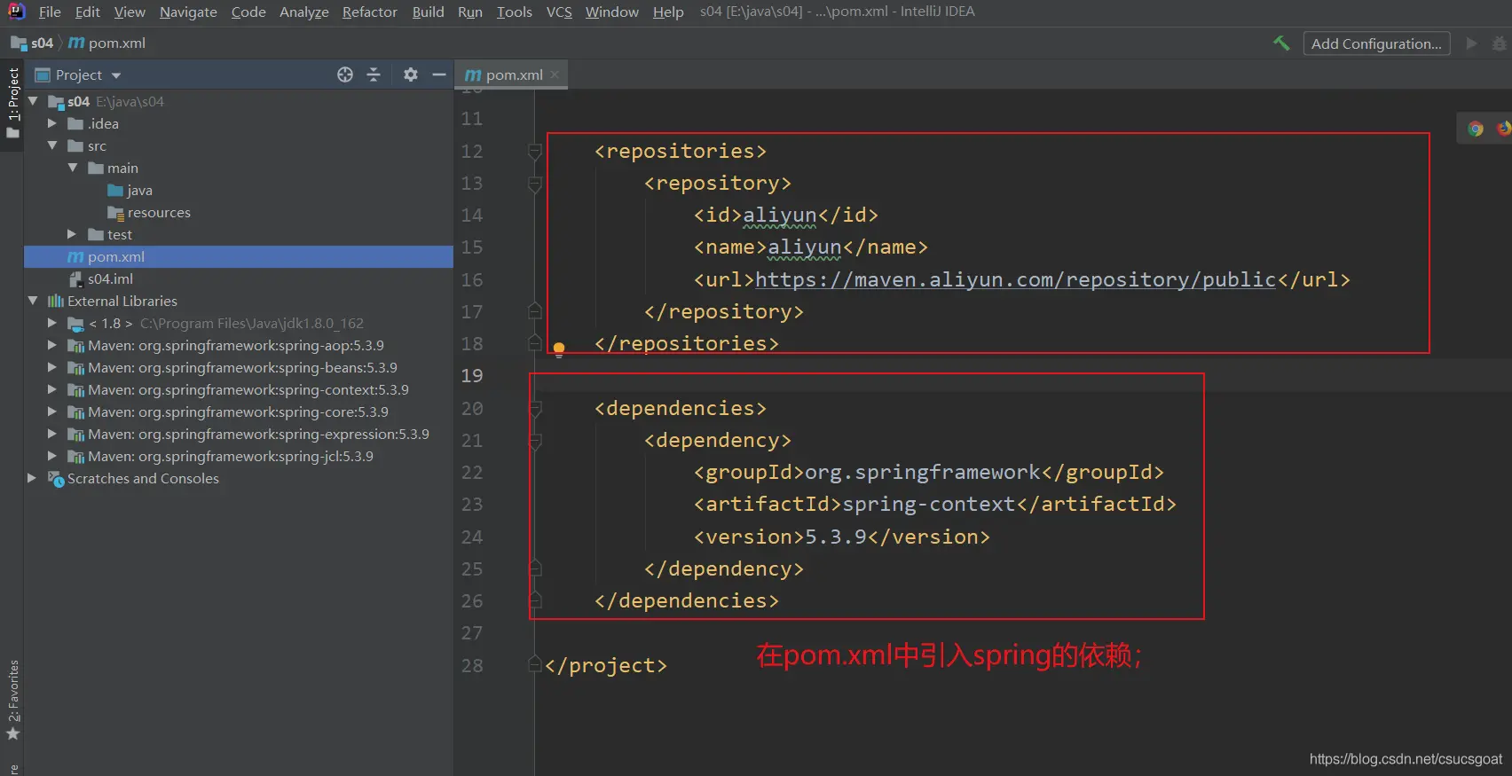The width and height of the screenshot is (1512, 776).
Task: Open the VCS menu
Action: click(x=558, y=12)
